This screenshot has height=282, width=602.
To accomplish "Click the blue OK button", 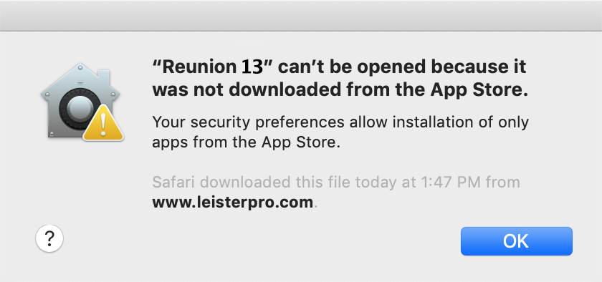I will coord(517,241).
